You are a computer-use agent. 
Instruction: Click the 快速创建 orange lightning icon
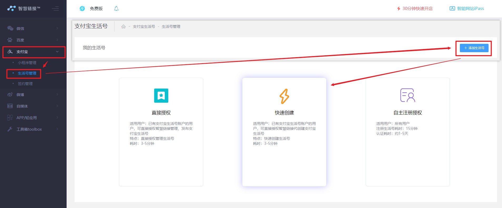[284, 96]
